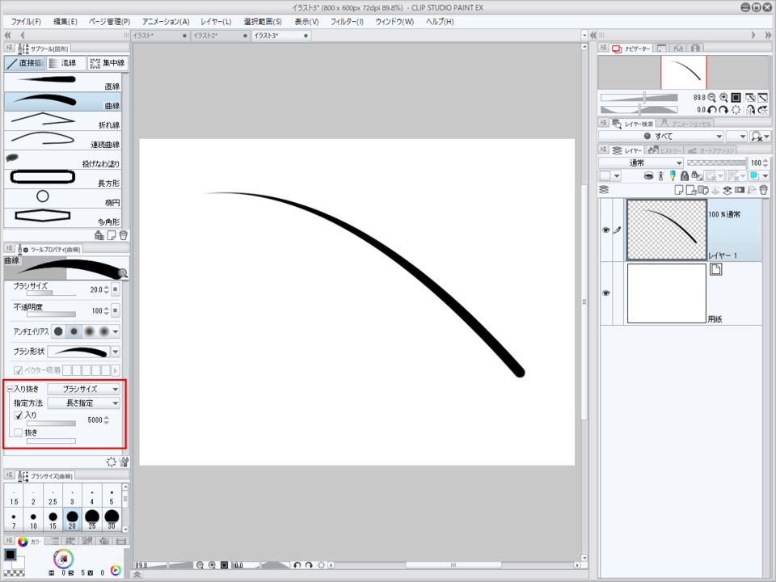Click the new raster layer icon

(x=679, y=190)
